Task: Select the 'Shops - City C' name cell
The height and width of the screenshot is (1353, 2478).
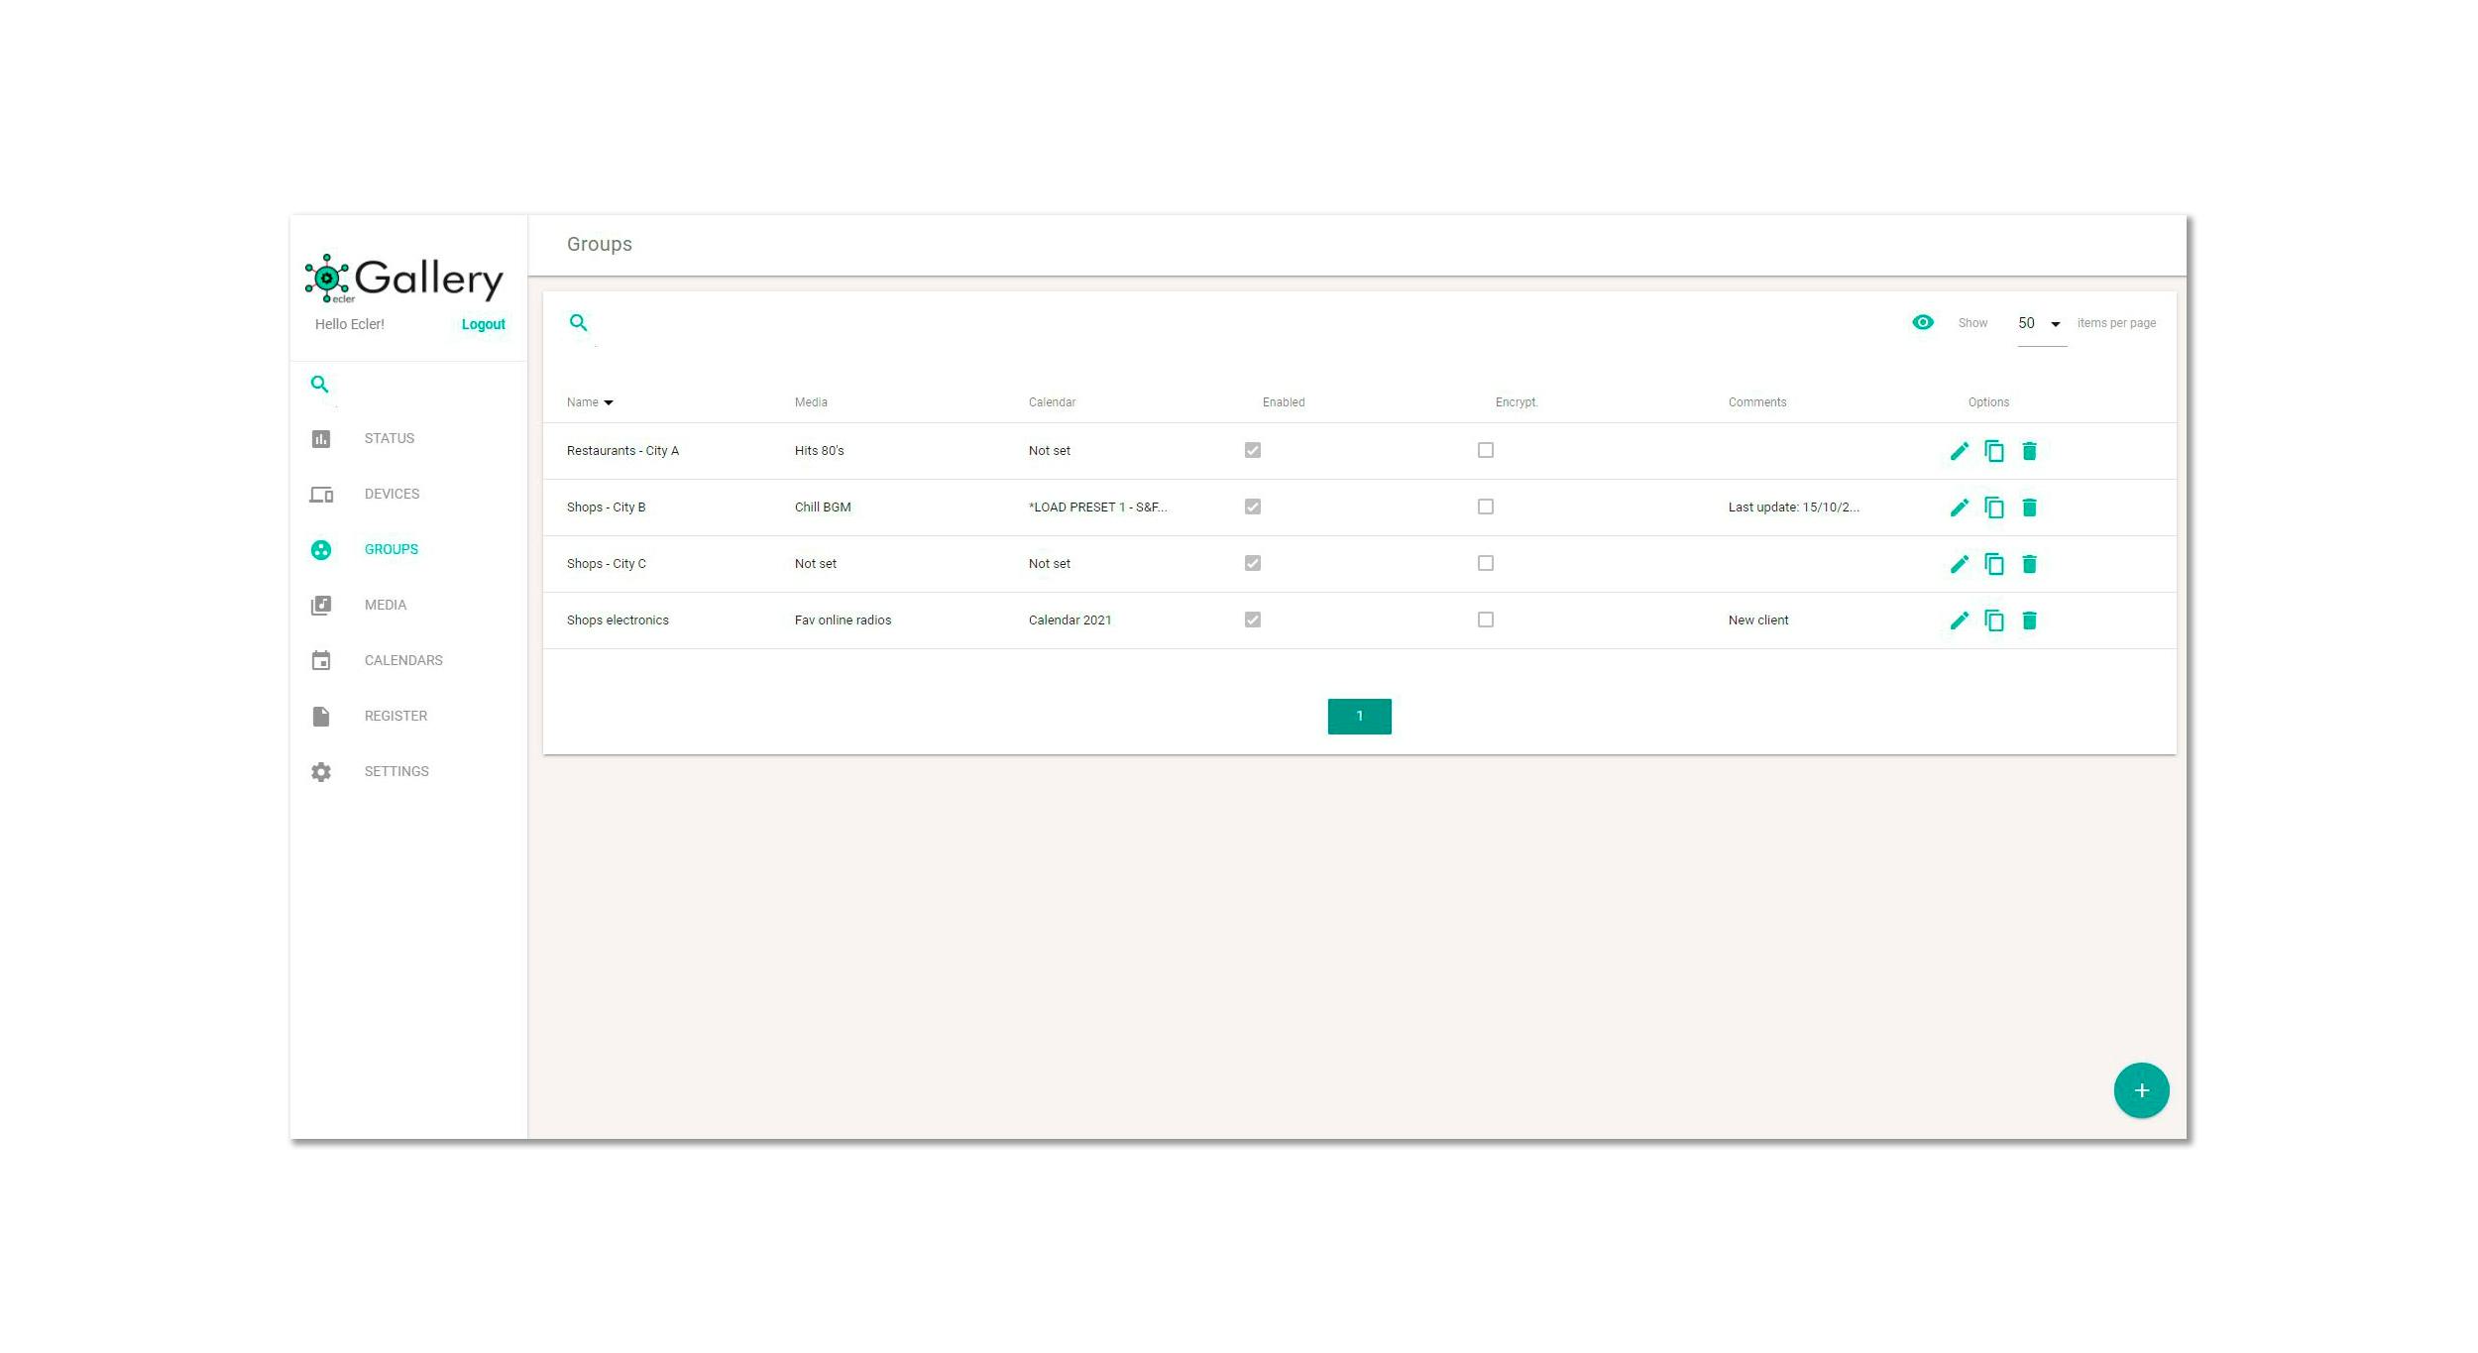Action: pos(606,564)
